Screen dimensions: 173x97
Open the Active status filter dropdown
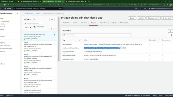pyautogui.click(x=28, y=27)
